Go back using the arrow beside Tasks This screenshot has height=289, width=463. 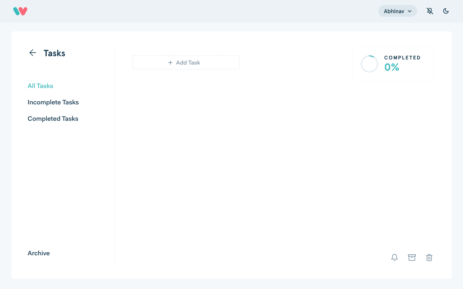tap(33, 53)
